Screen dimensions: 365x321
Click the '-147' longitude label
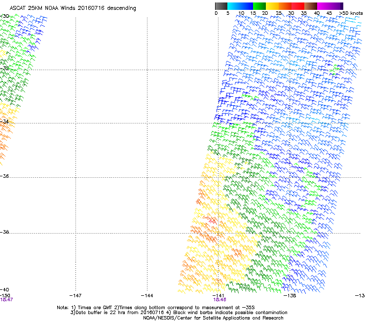(x=75, y=296)
